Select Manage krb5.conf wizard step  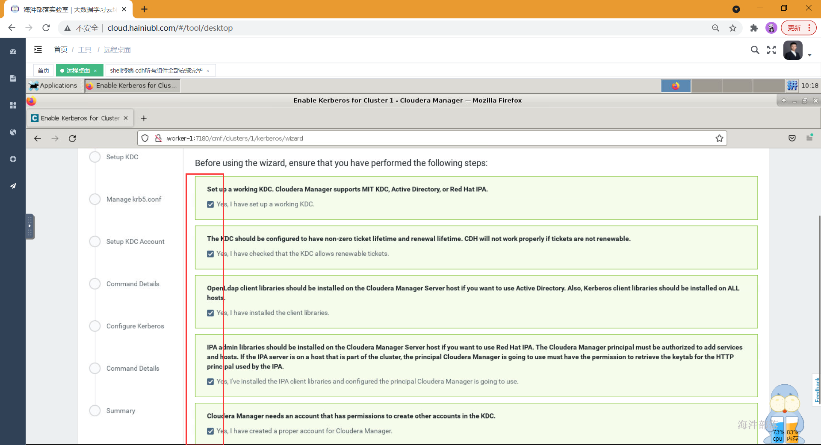click(134, 199)
